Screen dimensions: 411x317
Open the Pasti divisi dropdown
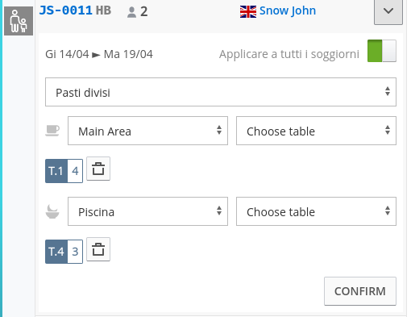tap(221, 92)
